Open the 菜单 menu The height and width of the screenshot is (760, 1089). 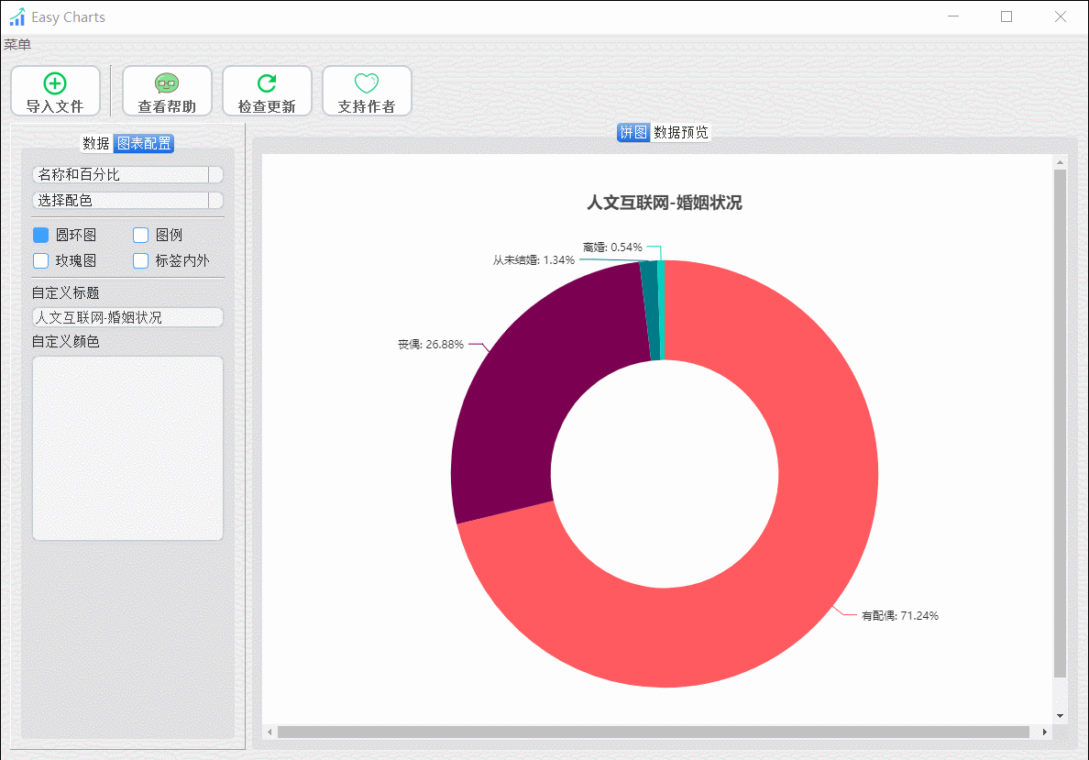point(17,44)
